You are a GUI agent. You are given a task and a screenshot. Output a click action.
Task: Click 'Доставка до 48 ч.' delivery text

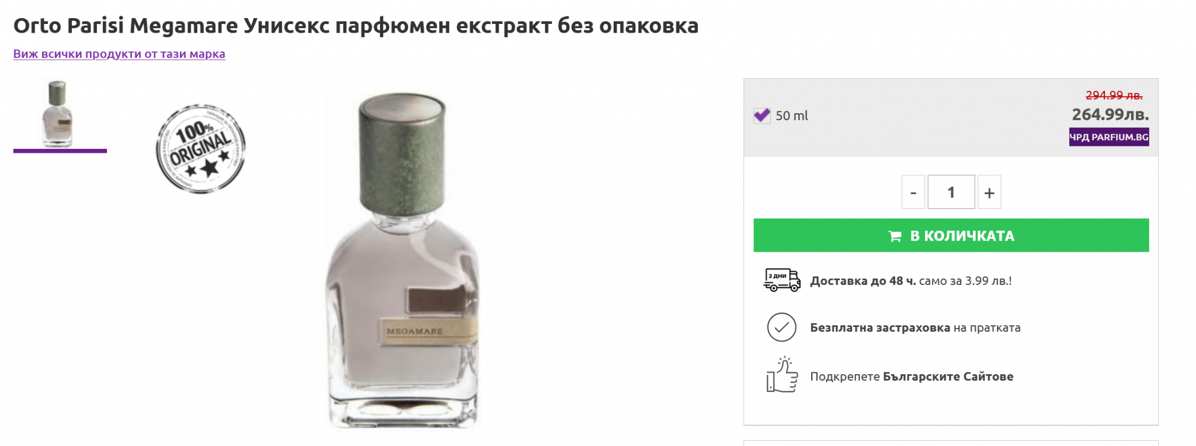point(863,281)
